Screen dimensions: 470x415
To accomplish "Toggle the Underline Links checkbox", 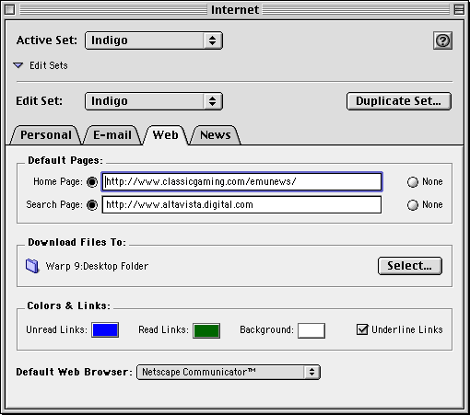I will click(362, 329).
